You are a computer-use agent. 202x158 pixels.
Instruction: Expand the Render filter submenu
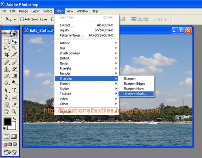coord(86,74)
